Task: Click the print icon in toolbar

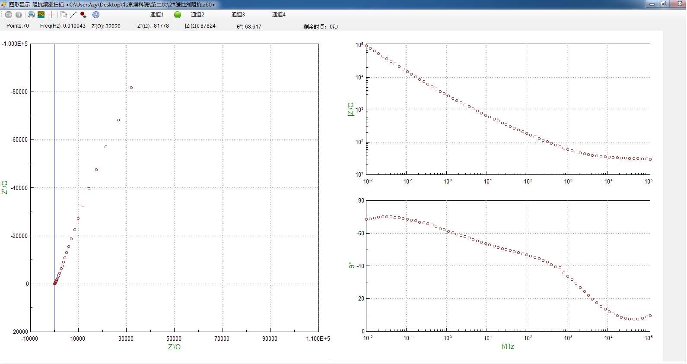Action: [31, 15]
